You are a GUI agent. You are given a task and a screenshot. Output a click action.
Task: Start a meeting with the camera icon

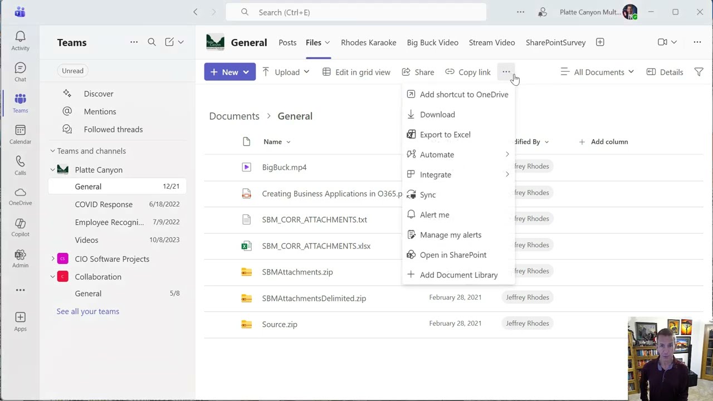662,42
